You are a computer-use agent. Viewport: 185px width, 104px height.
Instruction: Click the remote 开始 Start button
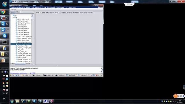click(x=12, y=75)
